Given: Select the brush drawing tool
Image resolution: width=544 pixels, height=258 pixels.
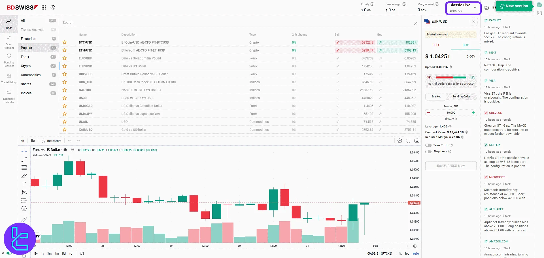Looking at the screenshot, I should point(24,176).
